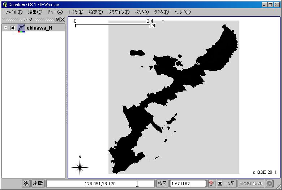Viewport: 282px width, 190px height.
Task: Toggle the レンダ render checkbox
Action: coord(220,184)
